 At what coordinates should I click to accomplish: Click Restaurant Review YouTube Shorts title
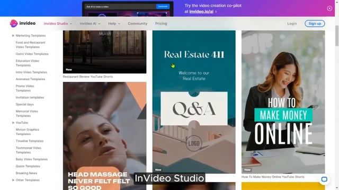coord(88,77)
